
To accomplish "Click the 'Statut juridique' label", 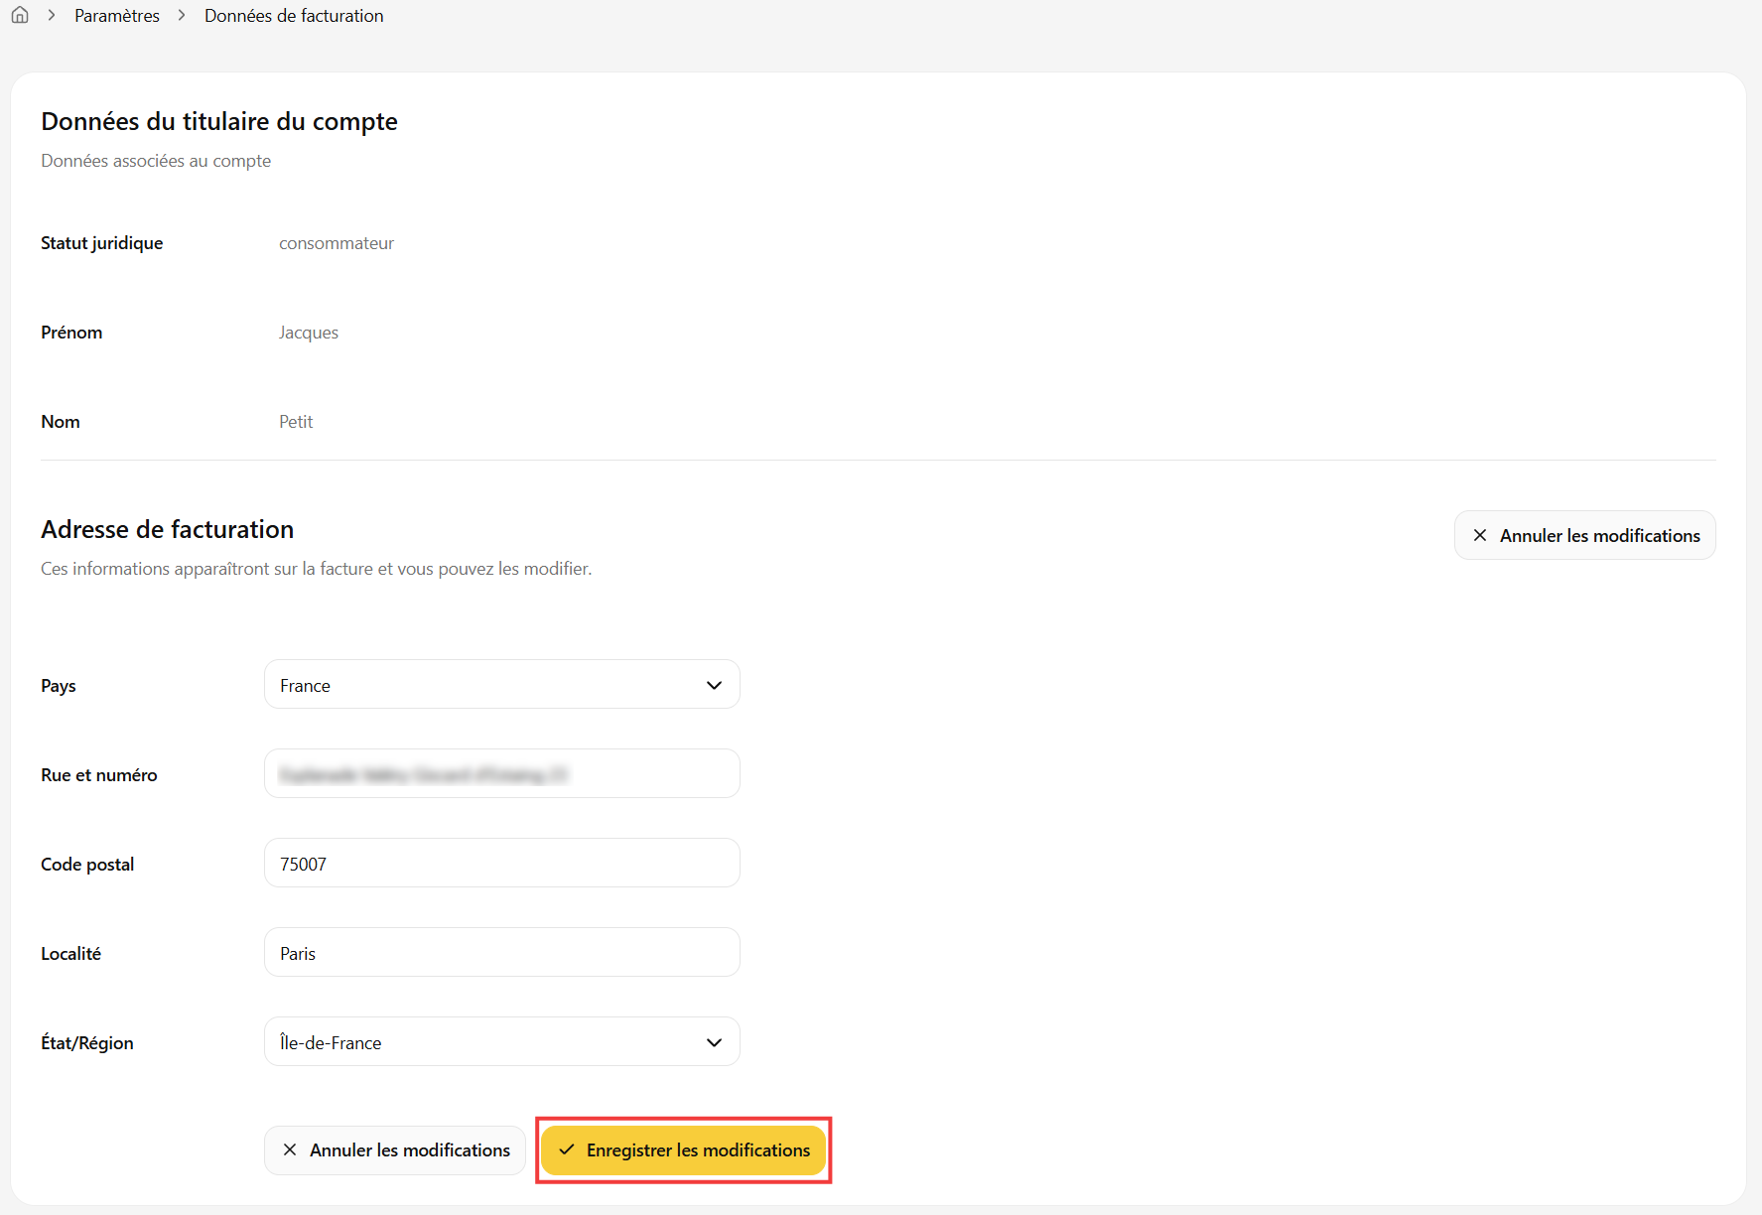I will point(102,243).
